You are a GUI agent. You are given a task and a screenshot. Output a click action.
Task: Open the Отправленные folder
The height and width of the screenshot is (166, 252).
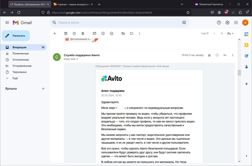pos(22,66)
